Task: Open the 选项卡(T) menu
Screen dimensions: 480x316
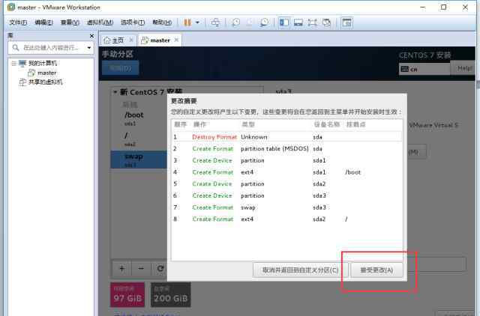Action: click(x=133, y=22)
